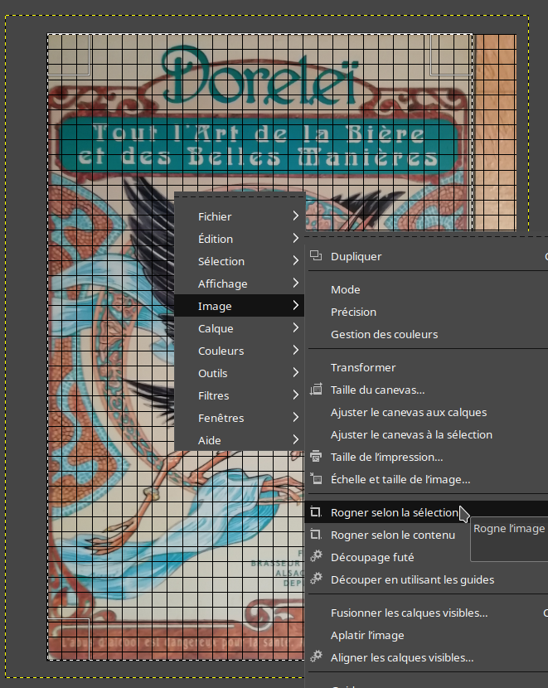This screenshot has height=688, width=548.
Task: Select Fusionner les calques visibles
Action: pos(409,613)
